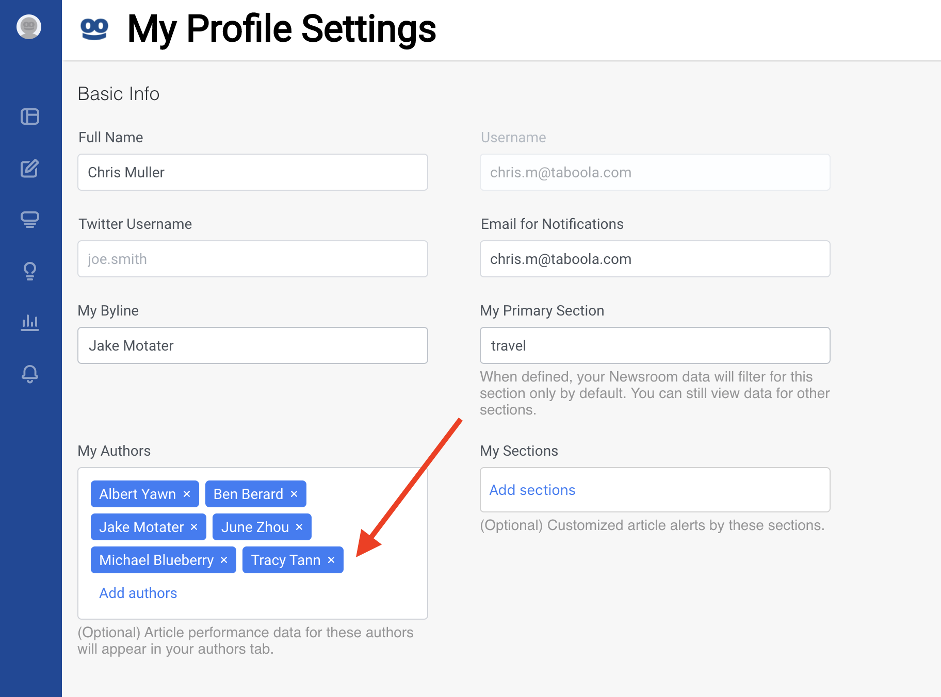
Task: Select the Full Name field showing Chris Muller
Action: pyautogui.click(x=252, y=172)
